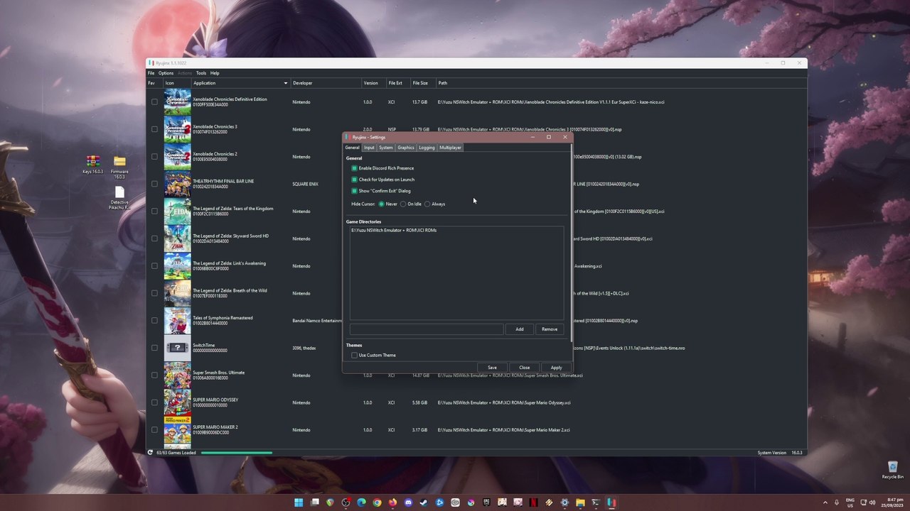
Task: Click Zelda Skyward Sword HD cover icon
Action: coord(177,238)
